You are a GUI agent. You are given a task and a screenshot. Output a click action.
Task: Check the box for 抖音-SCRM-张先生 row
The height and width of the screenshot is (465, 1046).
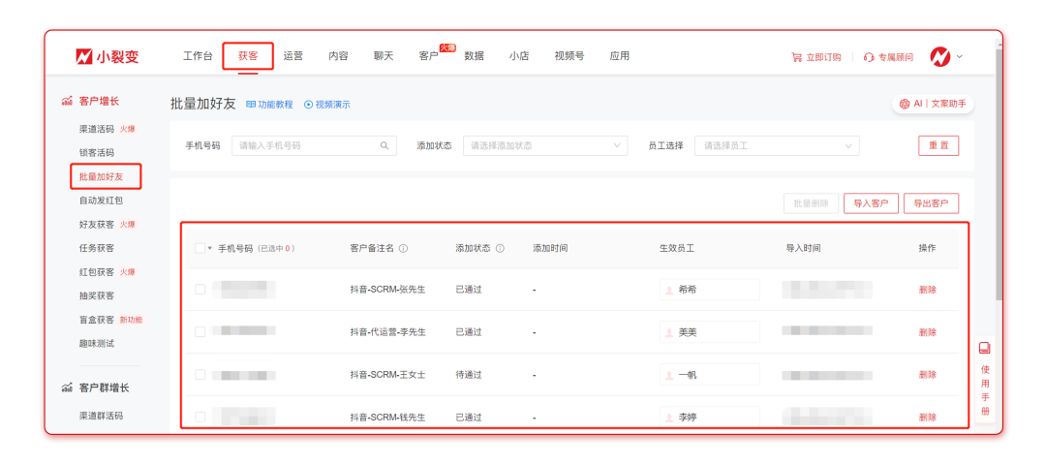point(200,289)
